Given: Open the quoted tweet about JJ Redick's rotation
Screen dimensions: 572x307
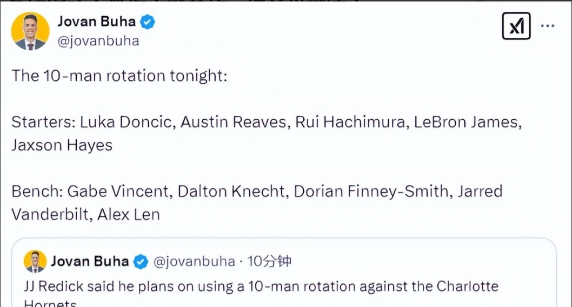Looking at the screenshot, I should (281, 286).
